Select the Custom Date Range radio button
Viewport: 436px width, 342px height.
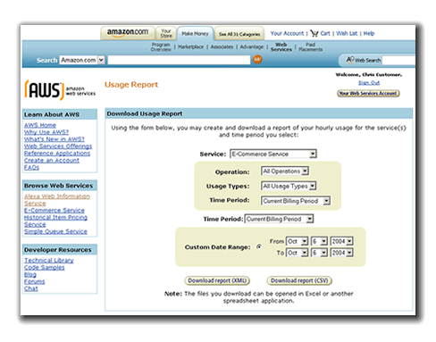(259, 246)
